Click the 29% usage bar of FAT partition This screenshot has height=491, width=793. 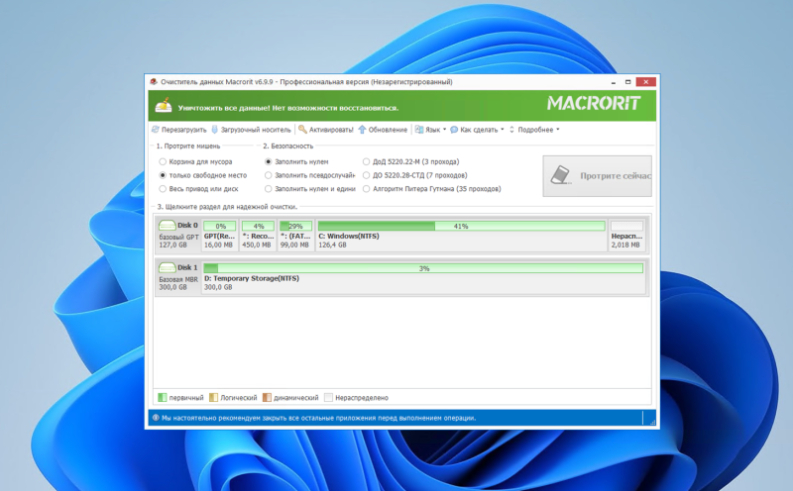click(x=295, y=226)
